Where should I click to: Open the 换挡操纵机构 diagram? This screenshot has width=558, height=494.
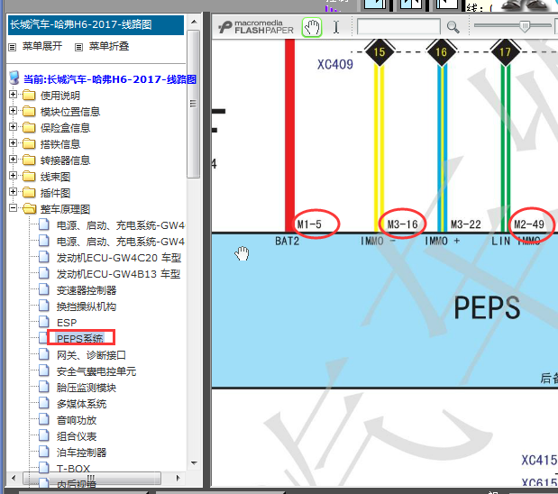point(87,306)
